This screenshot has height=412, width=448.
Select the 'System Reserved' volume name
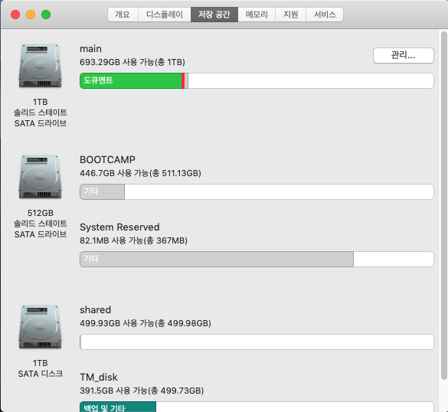coord(119,227)
